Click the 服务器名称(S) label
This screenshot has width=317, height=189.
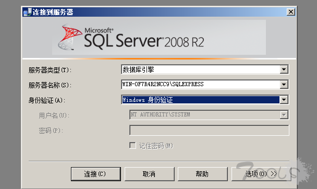click(50, 85)
